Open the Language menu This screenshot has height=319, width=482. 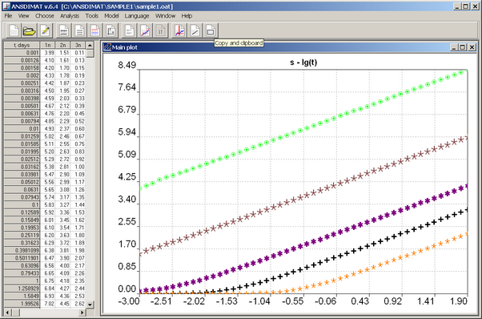coord(137,16)
